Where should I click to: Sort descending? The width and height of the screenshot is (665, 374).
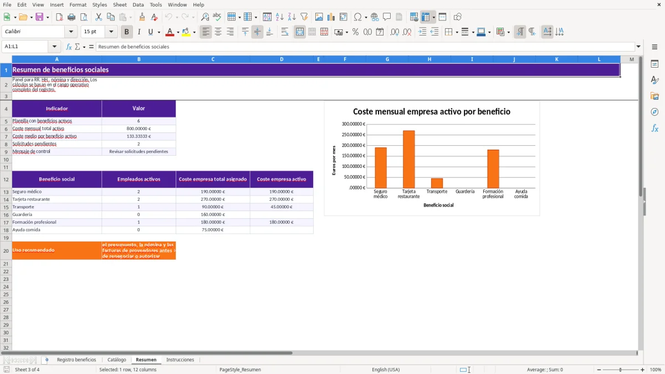(x=292, y=17)
